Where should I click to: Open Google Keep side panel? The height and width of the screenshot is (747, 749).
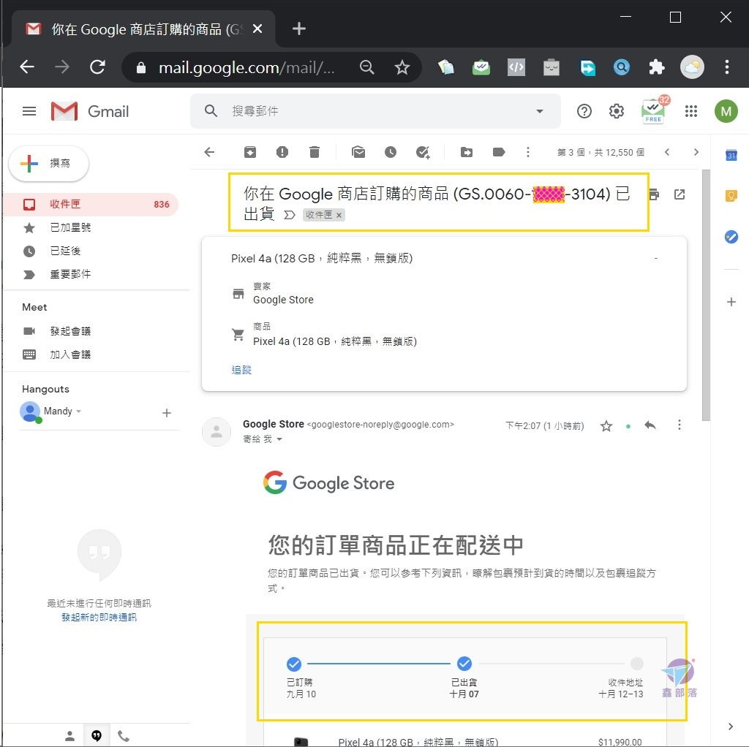pos(731,196)
